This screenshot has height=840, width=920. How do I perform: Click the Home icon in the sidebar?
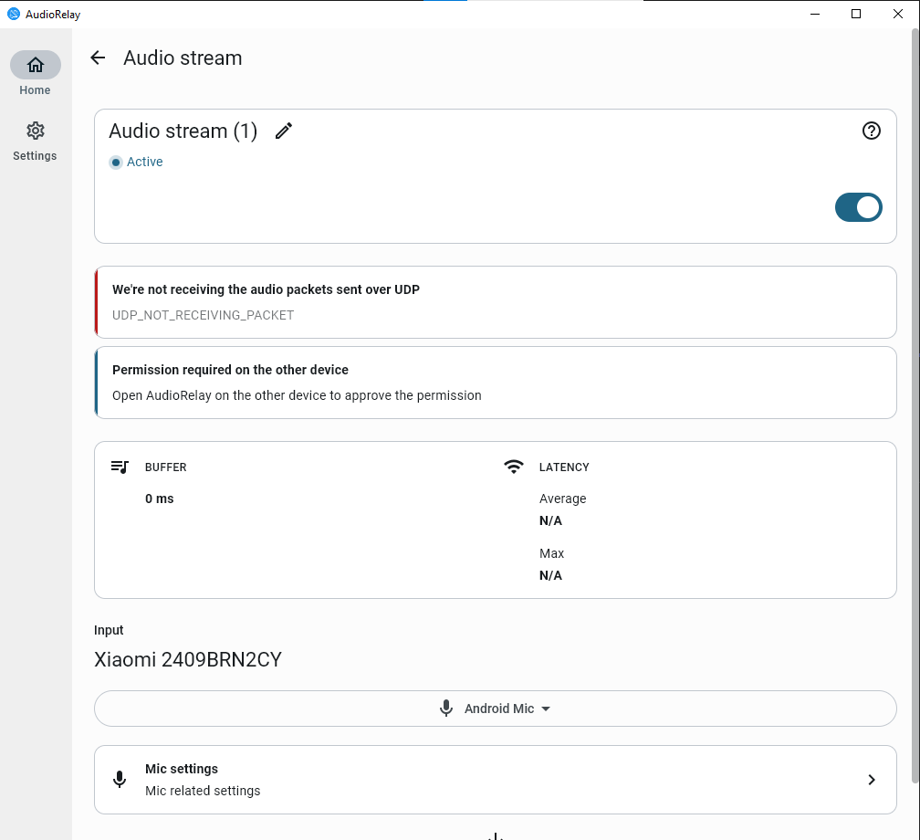tap(36, 65)
